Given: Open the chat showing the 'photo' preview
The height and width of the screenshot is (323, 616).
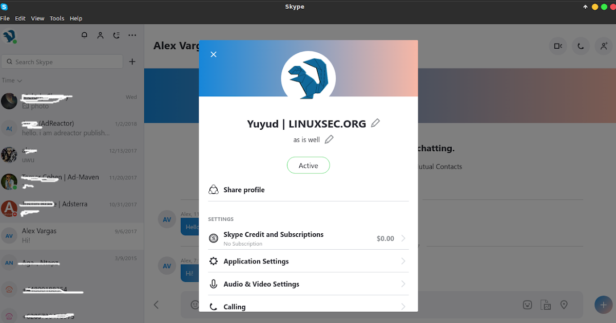Looking at the screenshot, I should 72,101.
